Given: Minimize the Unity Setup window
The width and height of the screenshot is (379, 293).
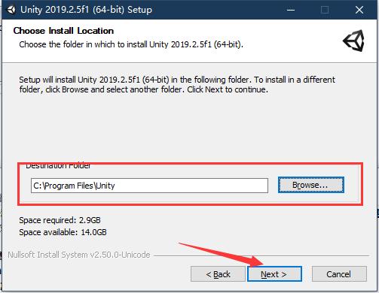Looking at the screenshot, I should click(291, 10).
